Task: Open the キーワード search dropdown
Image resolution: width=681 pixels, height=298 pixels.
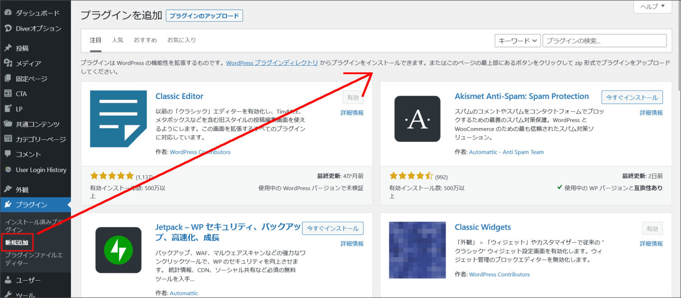Action: pyautogui.click(x=517, y=40)
